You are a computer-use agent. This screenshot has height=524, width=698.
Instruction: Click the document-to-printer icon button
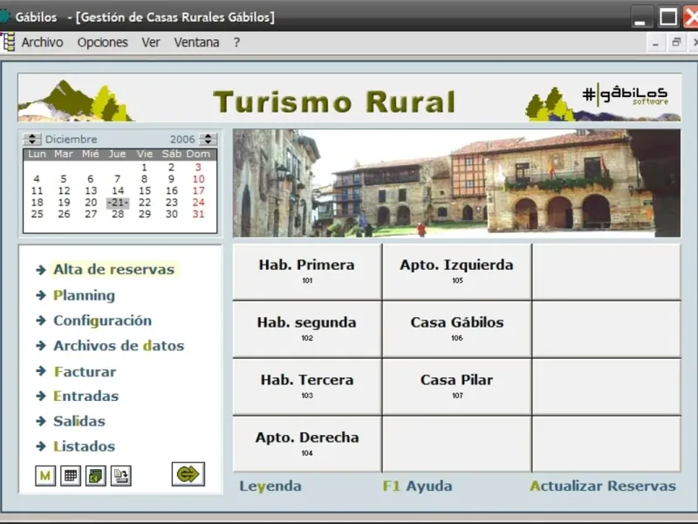(x=120, y=475)
